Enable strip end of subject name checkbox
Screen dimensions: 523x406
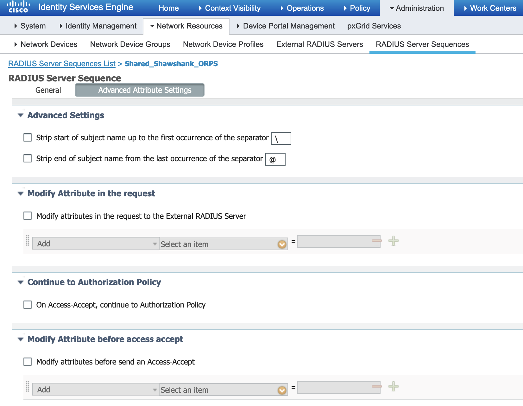click(x=28, y=158)
